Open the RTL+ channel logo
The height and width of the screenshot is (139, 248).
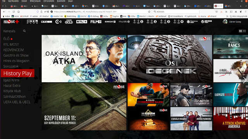[82, 22]
